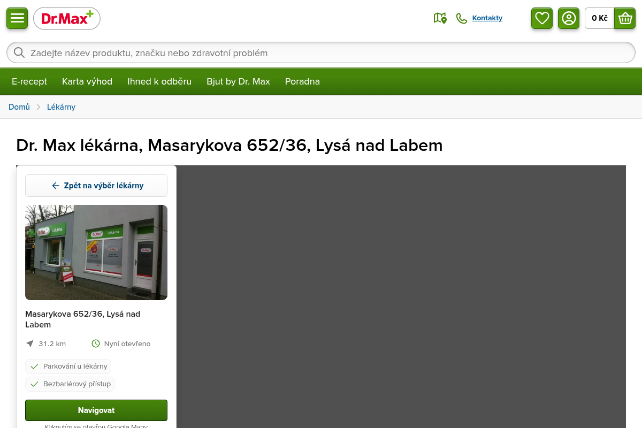The image size is (642, 428).
Task: Select Ihned k odběru in navigation
Action: coord(159,81)
